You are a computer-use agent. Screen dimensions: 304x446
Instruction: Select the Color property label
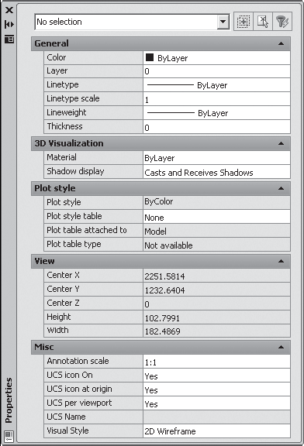[56, 57]
